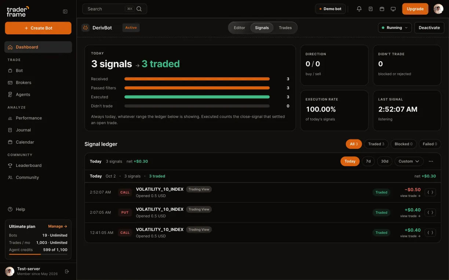This screenshot has height=280, width=449.
Task: Click the Traded badge on 2:52:07 AM row
Action: [x=382, y=193]
